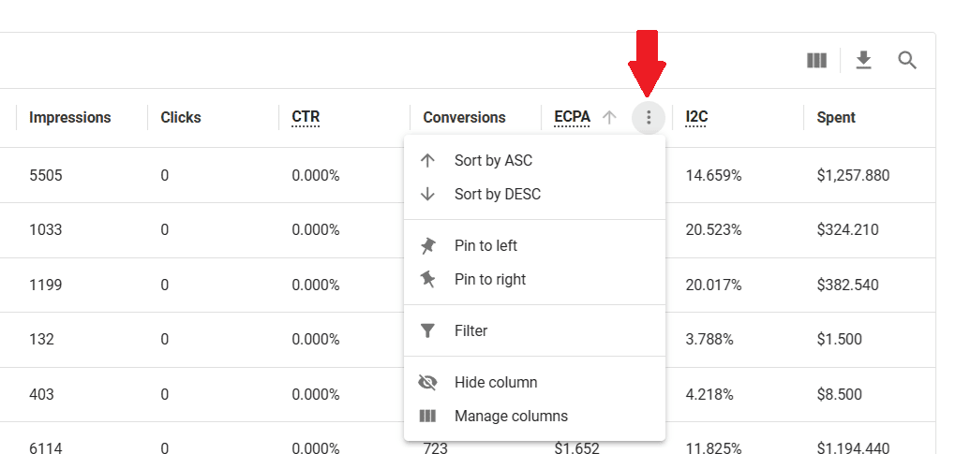Click the Impressions cell with value 5505
This screenshot has height=454, width=970.
(46, 175)
